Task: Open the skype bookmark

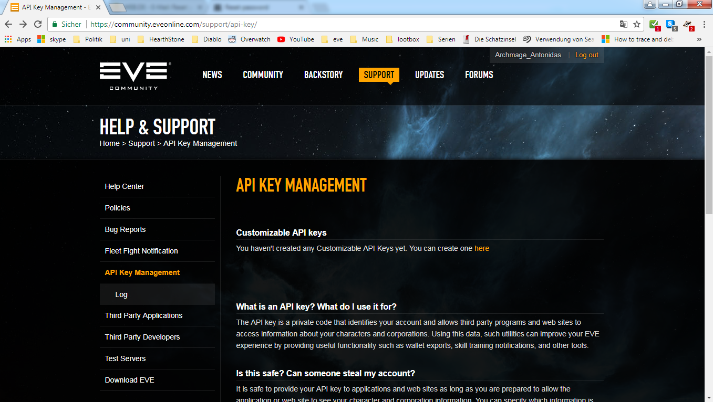Action: pos(51,39)
